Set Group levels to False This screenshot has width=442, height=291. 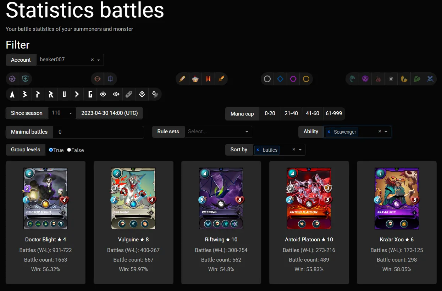click(x=69, y=150)
